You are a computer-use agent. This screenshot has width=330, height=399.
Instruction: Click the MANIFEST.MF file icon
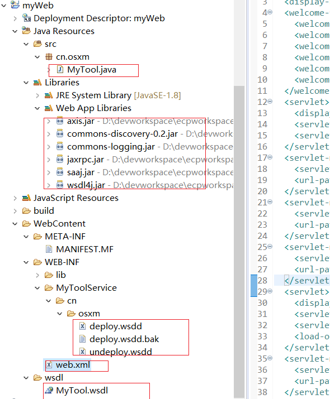click(x=49, y=249)
